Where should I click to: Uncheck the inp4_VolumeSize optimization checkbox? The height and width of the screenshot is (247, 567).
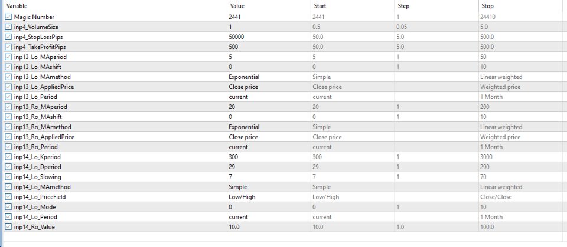click(8, 27)
